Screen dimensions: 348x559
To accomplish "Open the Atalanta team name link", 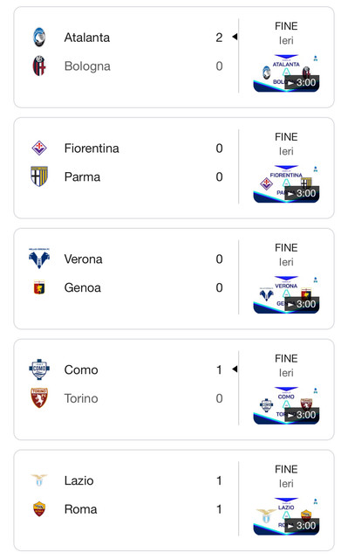I will (87, 38).
